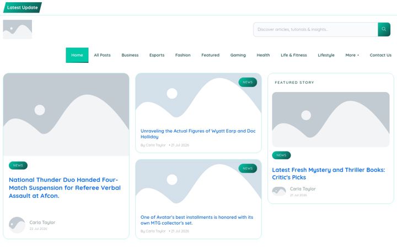Open National Thunder Duo suspension article

point(65,188)
